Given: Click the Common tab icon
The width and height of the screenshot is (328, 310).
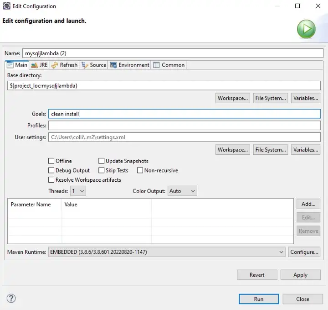Looking at the screenshot, I should pyautogui.click(x=156, y=65).
